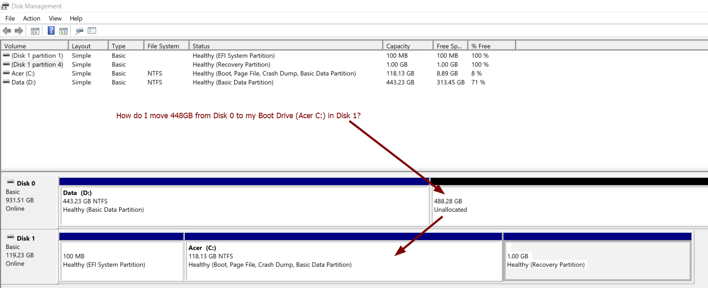Click the NTFS cell in Acer (C:) row

155,73
